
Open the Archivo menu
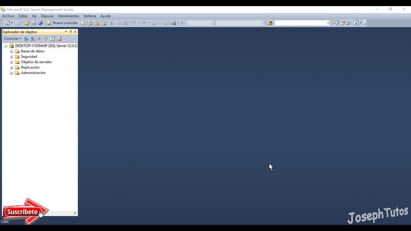click(x=8, y=16)
